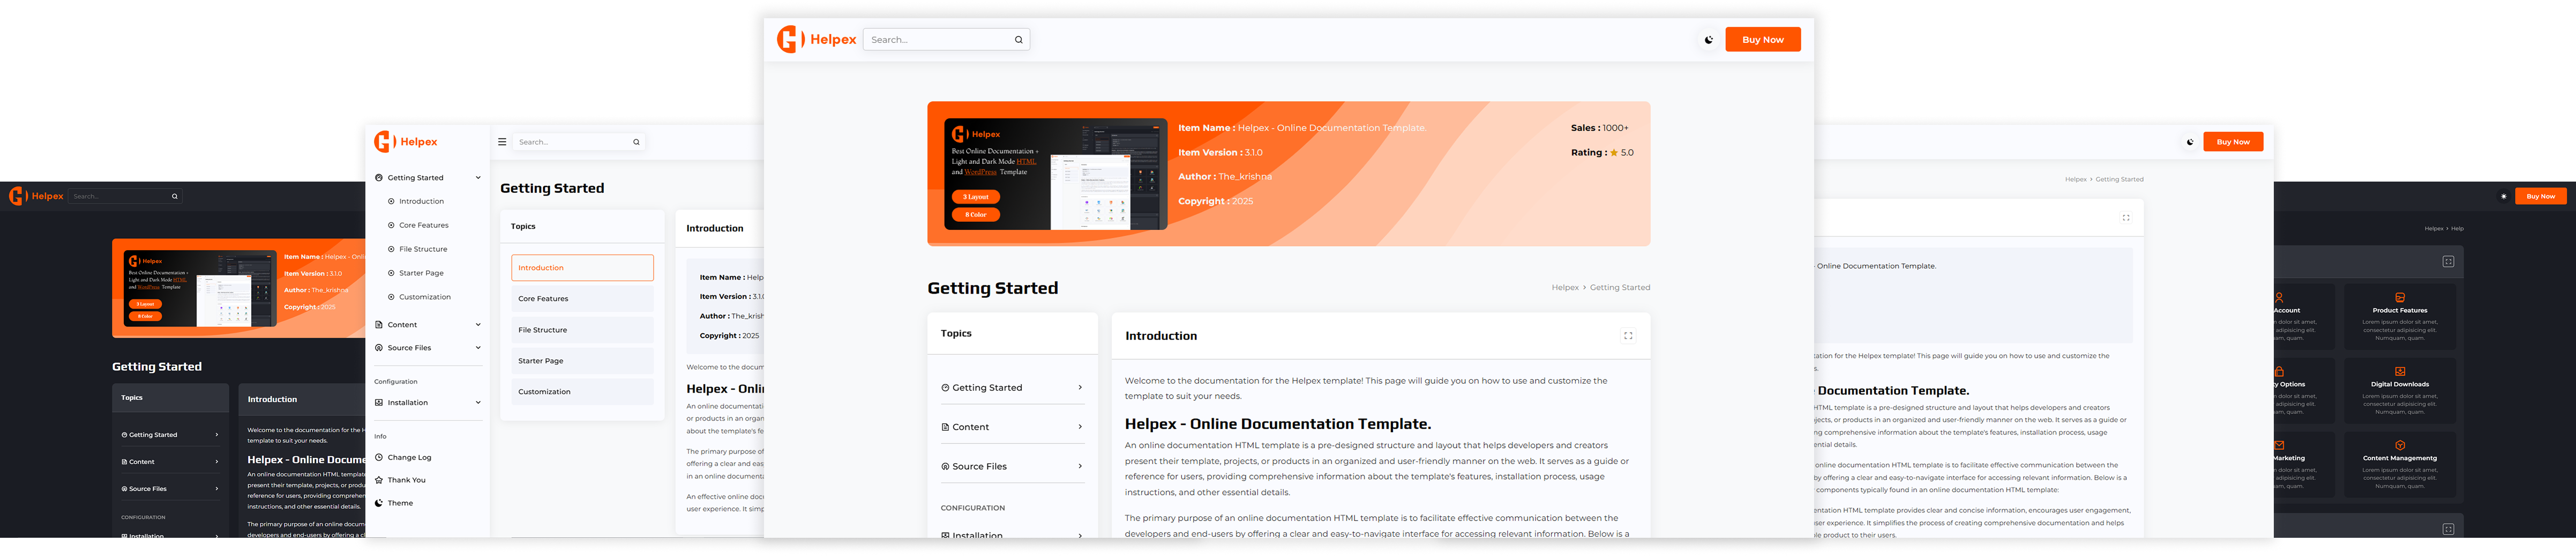
Task: Click Helpex breadcrumb link in center window
Action: point(1564,288)
